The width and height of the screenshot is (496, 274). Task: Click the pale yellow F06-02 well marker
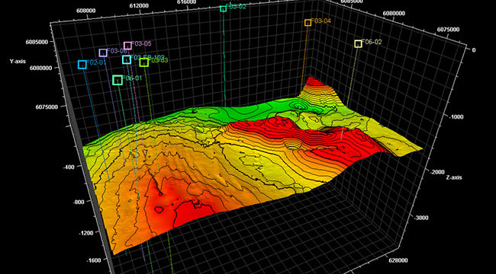[358, 43]
